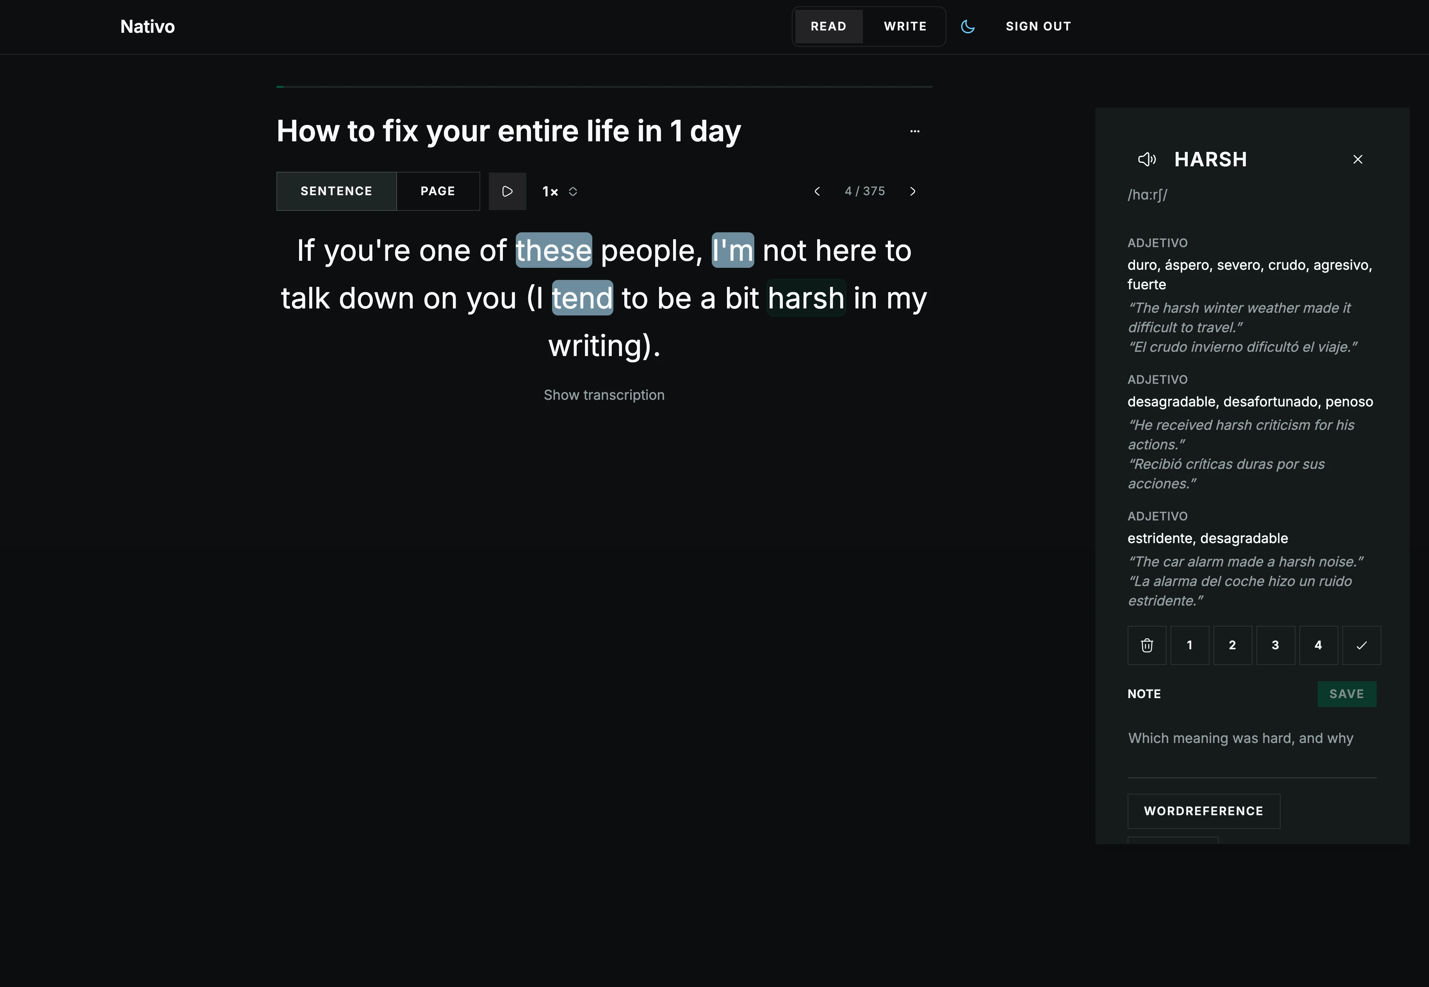Select WRITE mode

(x=905, y=27)
